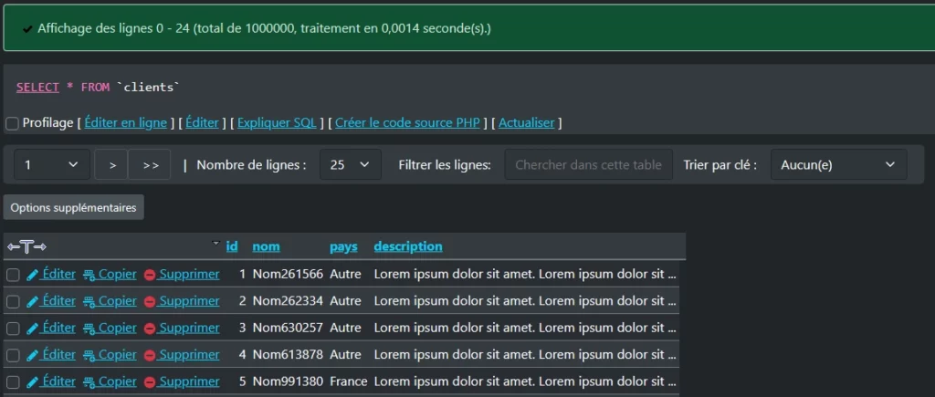Click the cell Nom613878
935x397 pixels.
(x=288, y=355)
